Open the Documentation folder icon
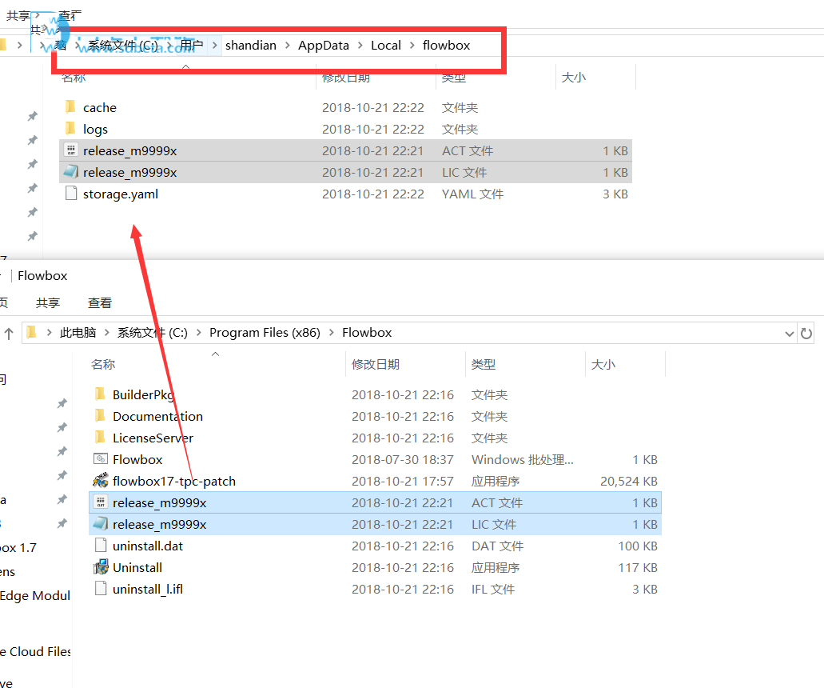 [100, 416]
